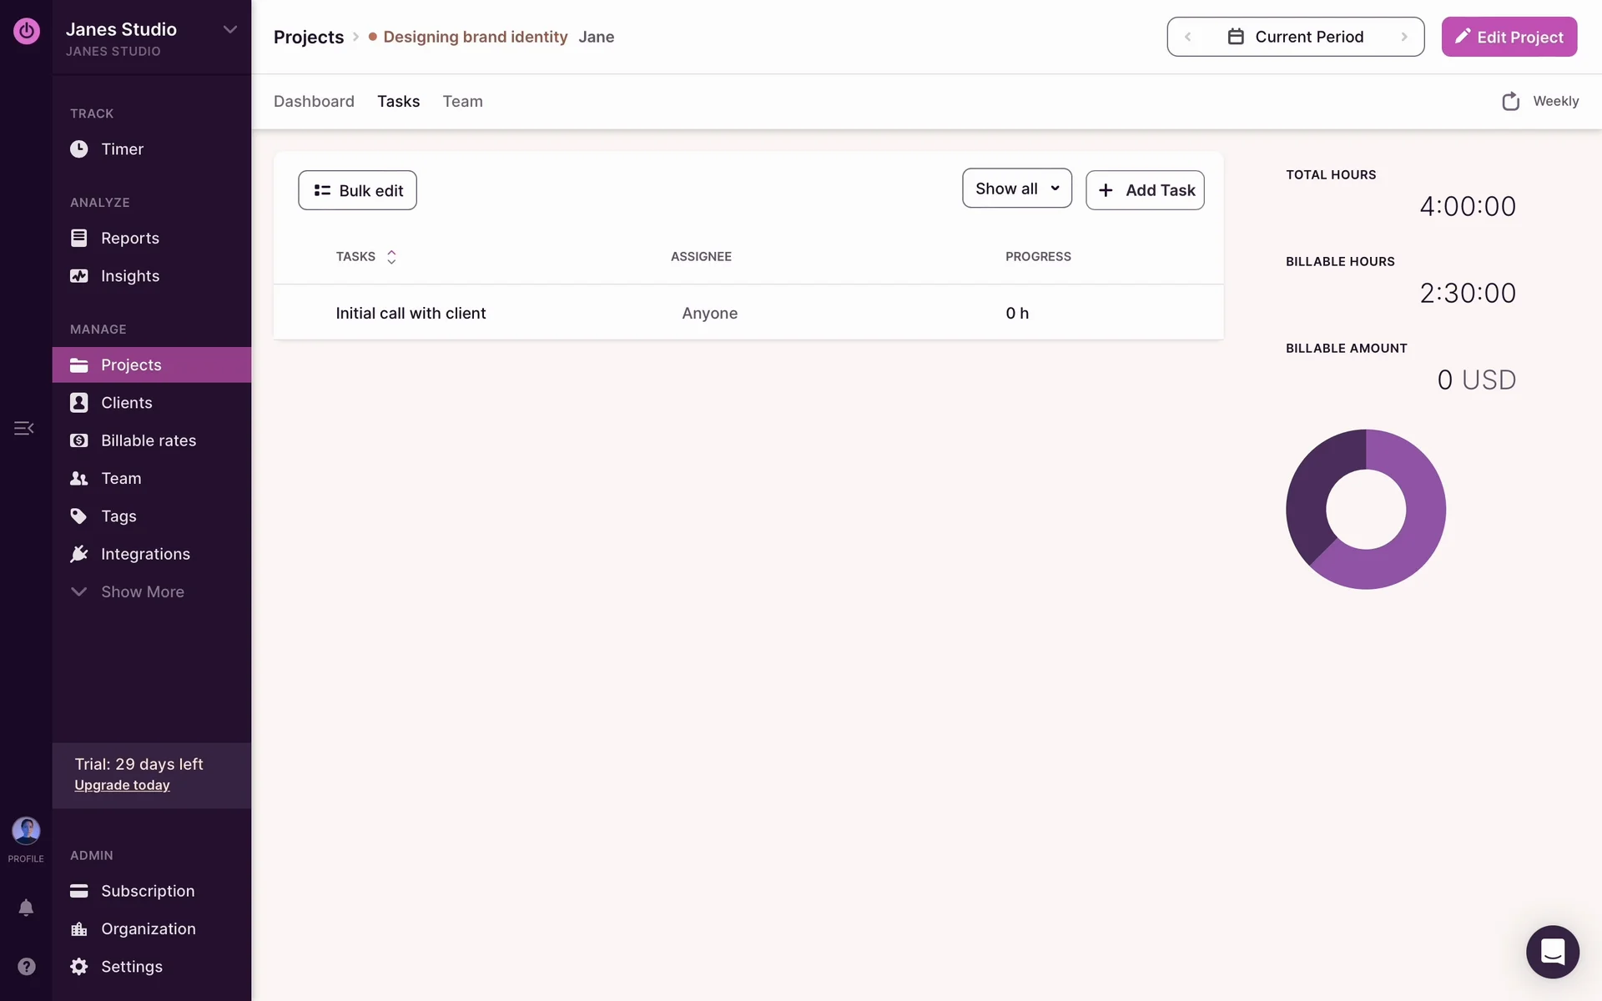The image size is (1602, 1001).
Task: Open the Insights chart icon
Action: click(78, 276)
